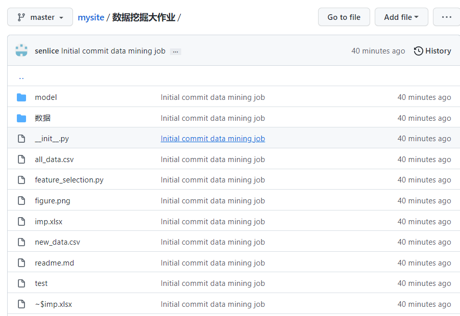Go up to parent directory (..)
The height and width of the screenshot is (316, 460).
(x=21, y=78)
